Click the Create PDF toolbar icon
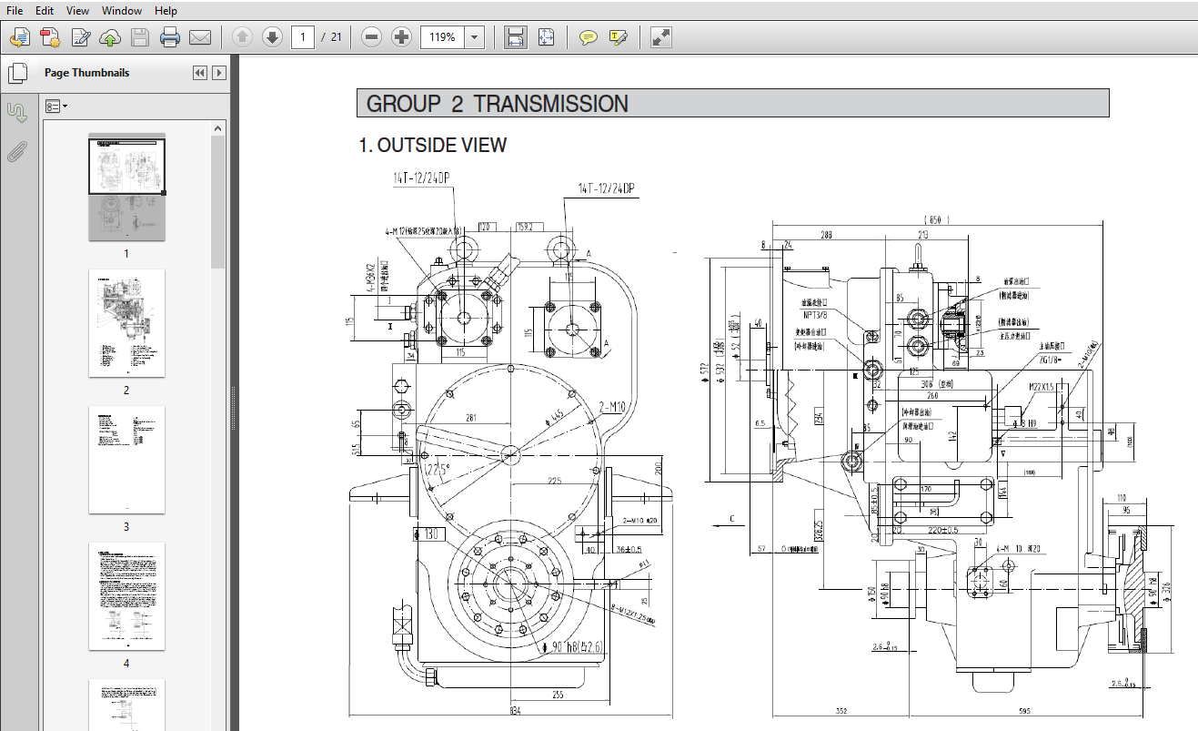This screenshot has width=1198, height=731. tap(20, 37)
